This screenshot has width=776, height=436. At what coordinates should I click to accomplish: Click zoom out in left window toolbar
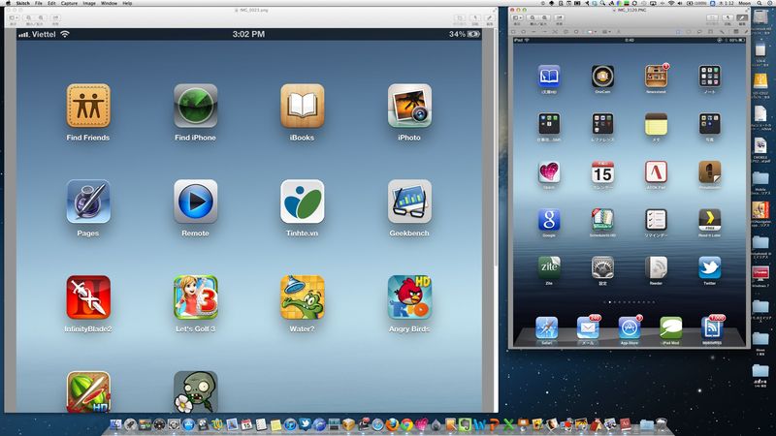29,17
